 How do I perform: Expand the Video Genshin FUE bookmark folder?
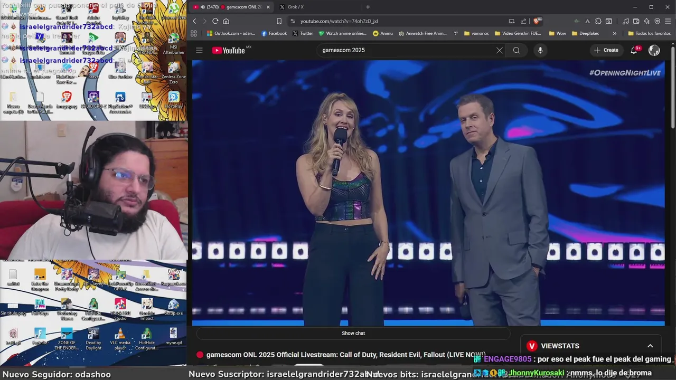[518, 33]
